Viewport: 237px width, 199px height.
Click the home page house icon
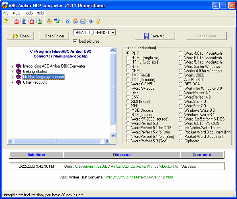[75, 21]
